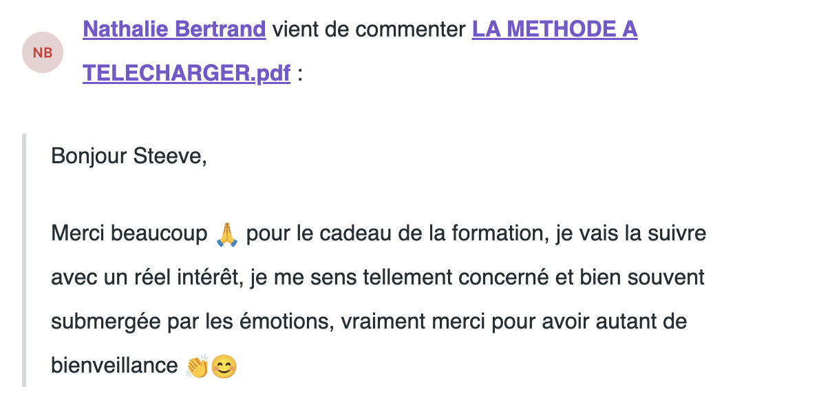Click the words "Merci beaucoup"
This screenshot has width=830, height=405.
click(x=129, y=233)
